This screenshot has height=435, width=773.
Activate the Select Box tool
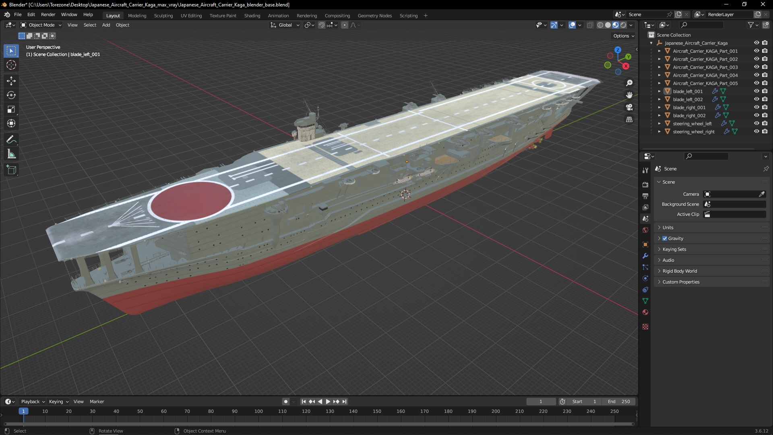[x=11, y=51]
